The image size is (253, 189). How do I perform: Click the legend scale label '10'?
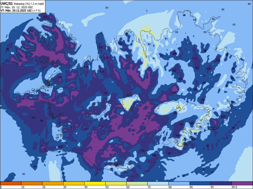tap(23, 187)
